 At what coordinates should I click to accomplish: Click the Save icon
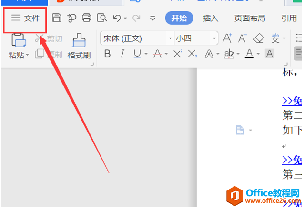57,18
